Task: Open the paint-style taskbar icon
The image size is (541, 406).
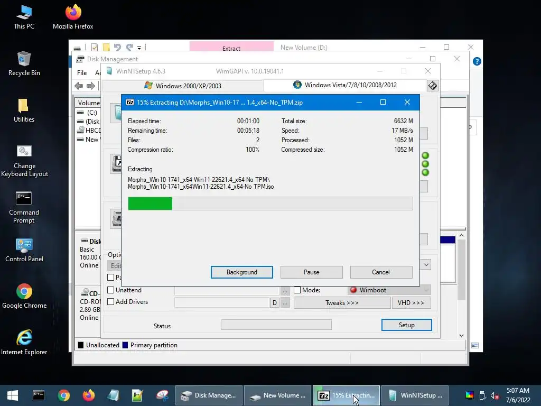Action: pyautogui.click(x=162, y=395)
